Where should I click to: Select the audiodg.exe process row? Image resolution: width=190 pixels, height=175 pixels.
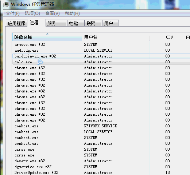click(101, 50)
